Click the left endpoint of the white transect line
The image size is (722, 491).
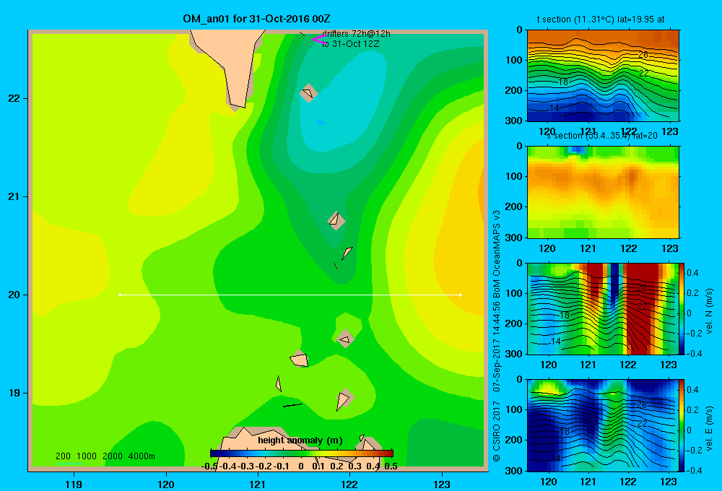(120, 295)
